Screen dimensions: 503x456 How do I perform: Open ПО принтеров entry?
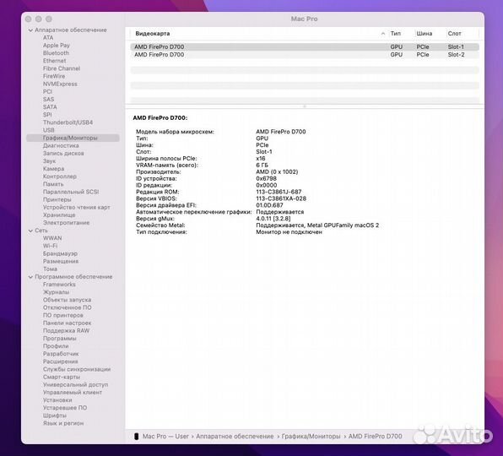[x=62, y=315]
